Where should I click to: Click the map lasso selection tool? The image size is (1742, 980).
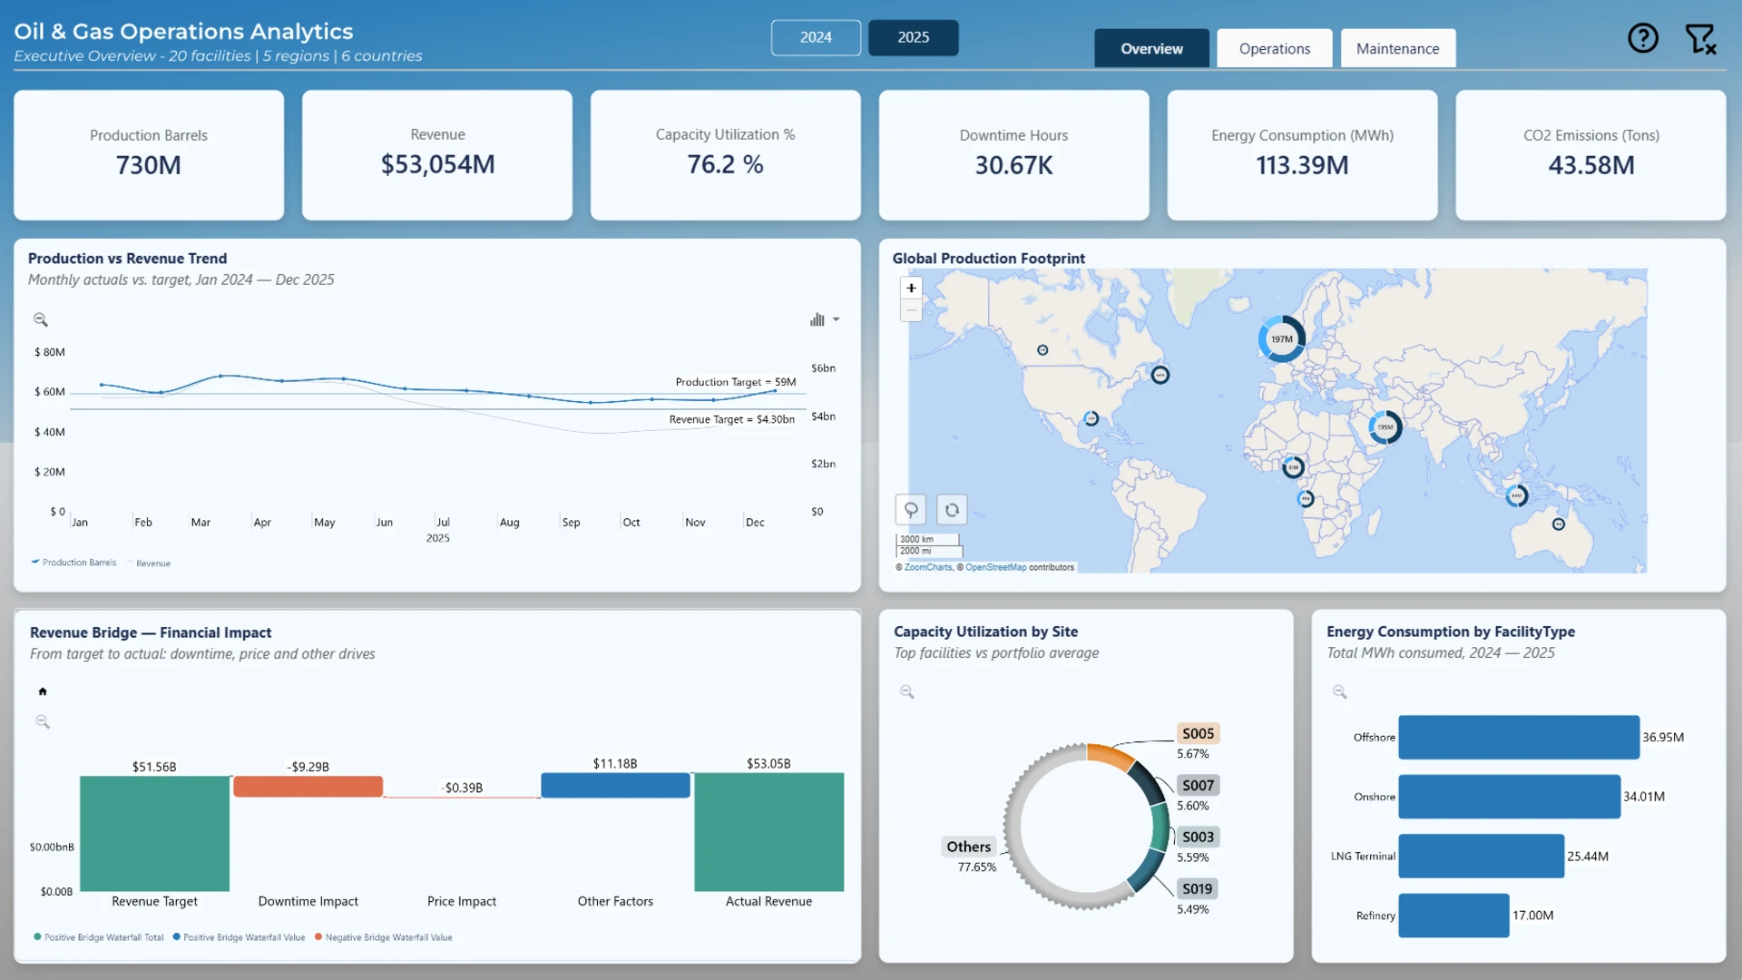point(911,509)
